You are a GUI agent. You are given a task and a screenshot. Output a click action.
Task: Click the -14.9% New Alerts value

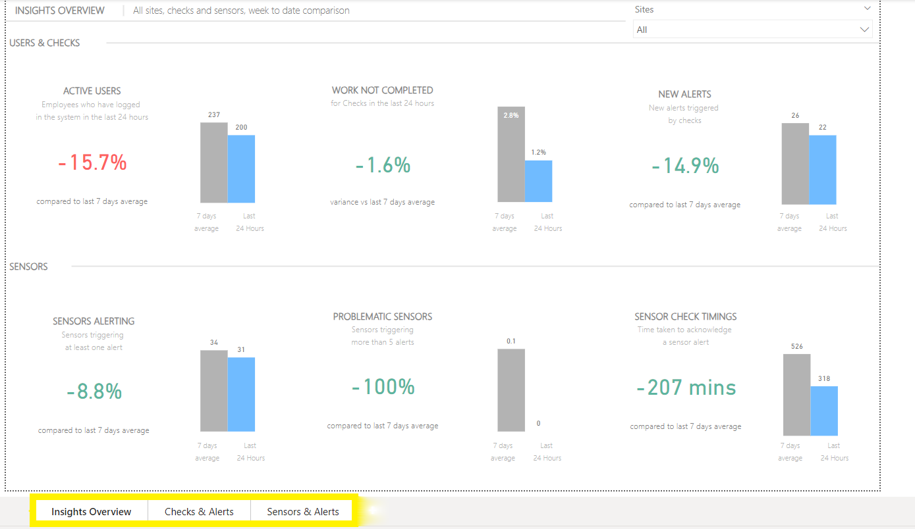[x=685, y=166]
